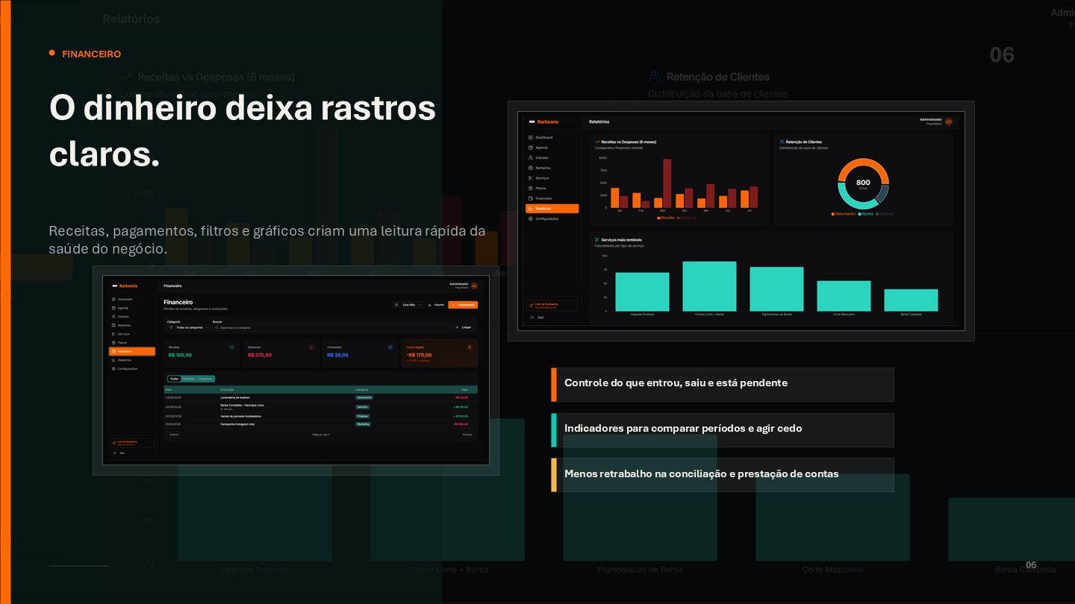Screen dimensions: 1075x604
Task: Open Configurações in the Financeiro screenshot sidebar
Action: pos(125,368)
